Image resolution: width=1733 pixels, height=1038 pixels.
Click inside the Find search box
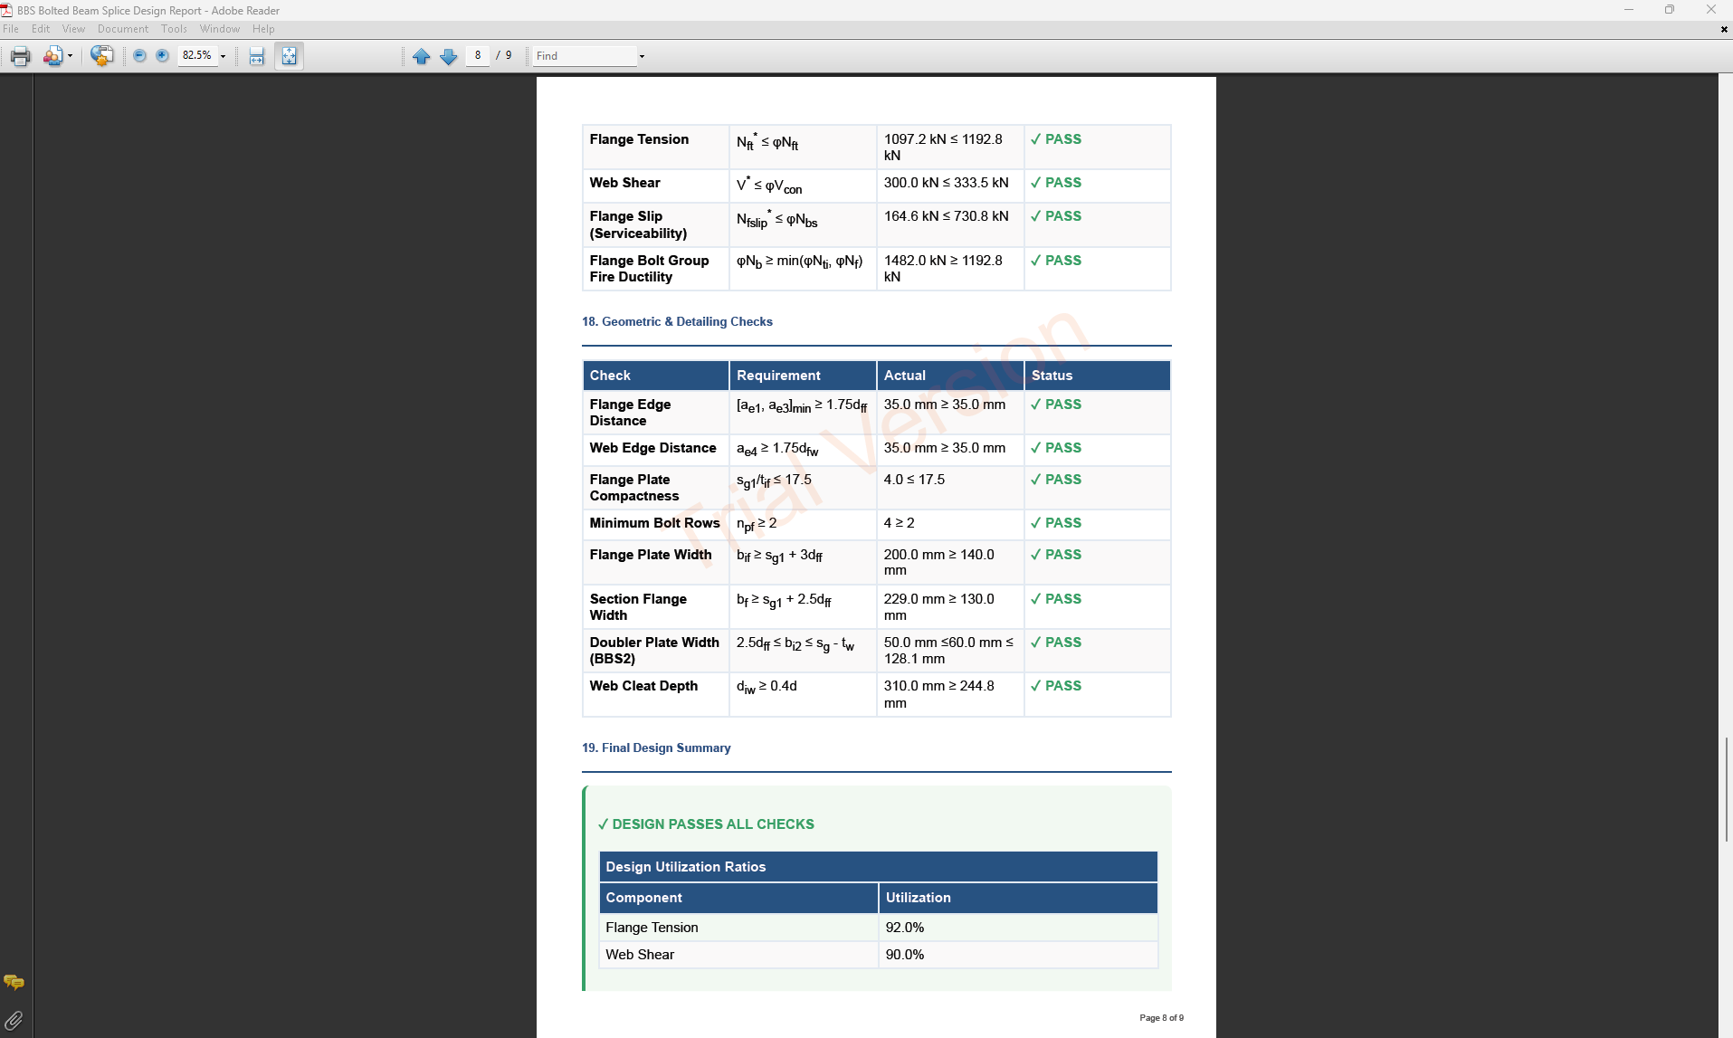579,55
